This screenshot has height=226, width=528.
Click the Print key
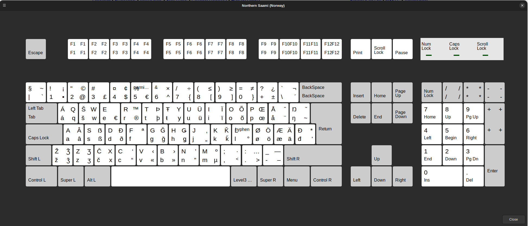[x=361, y=49]
